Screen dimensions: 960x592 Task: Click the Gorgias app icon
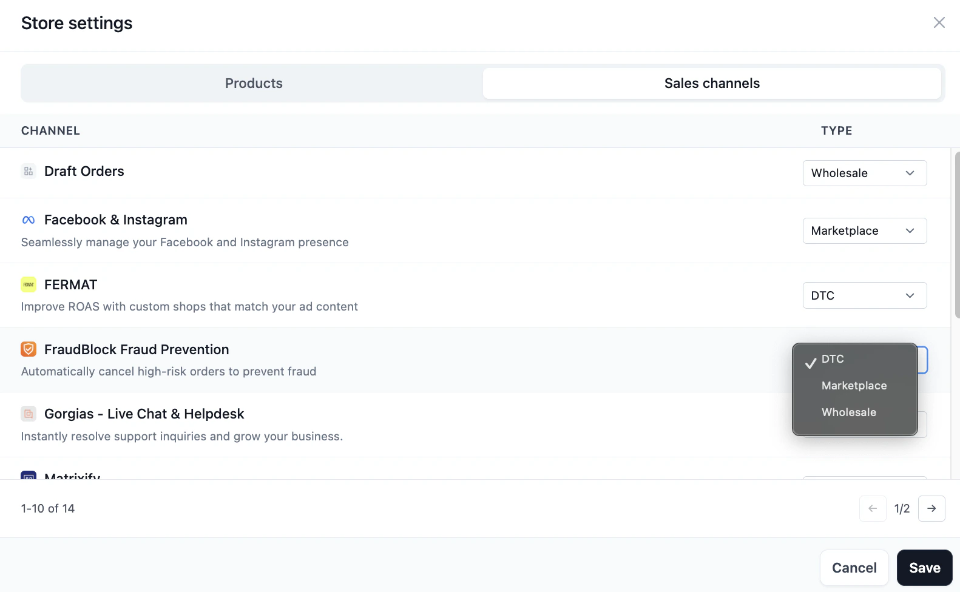29,414
